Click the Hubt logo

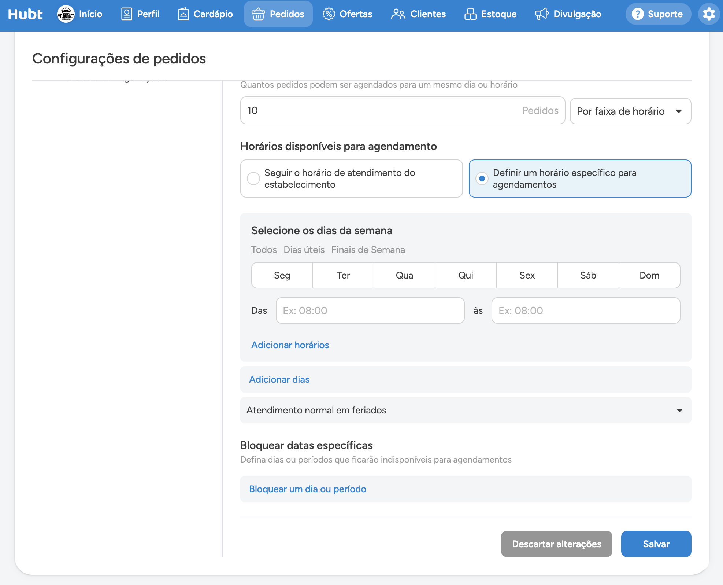(25, 14)
